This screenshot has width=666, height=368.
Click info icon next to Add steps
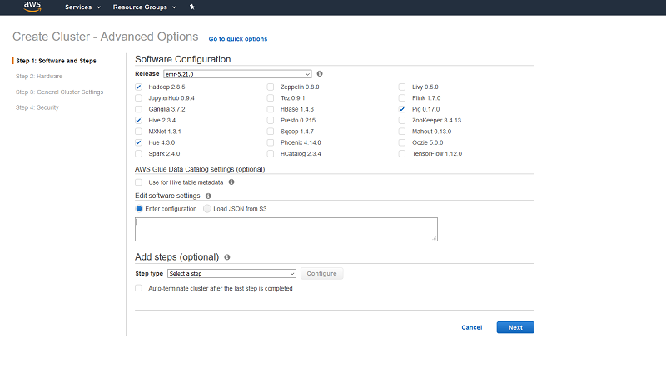pos(227,257)
